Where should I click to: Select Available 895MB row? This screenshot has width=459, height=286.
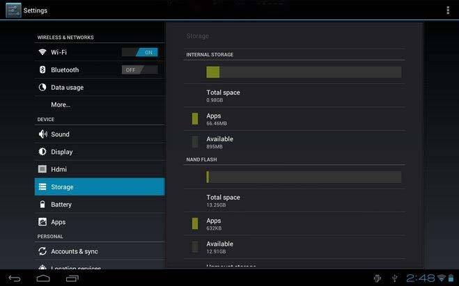(295, 142)
